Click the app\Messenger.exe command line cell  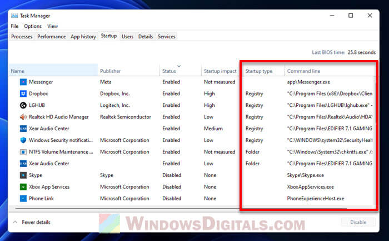308,82
